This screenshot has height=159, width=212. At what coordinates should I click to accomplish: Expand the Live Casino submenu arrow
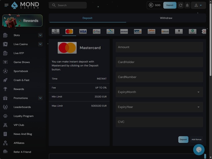40,44
